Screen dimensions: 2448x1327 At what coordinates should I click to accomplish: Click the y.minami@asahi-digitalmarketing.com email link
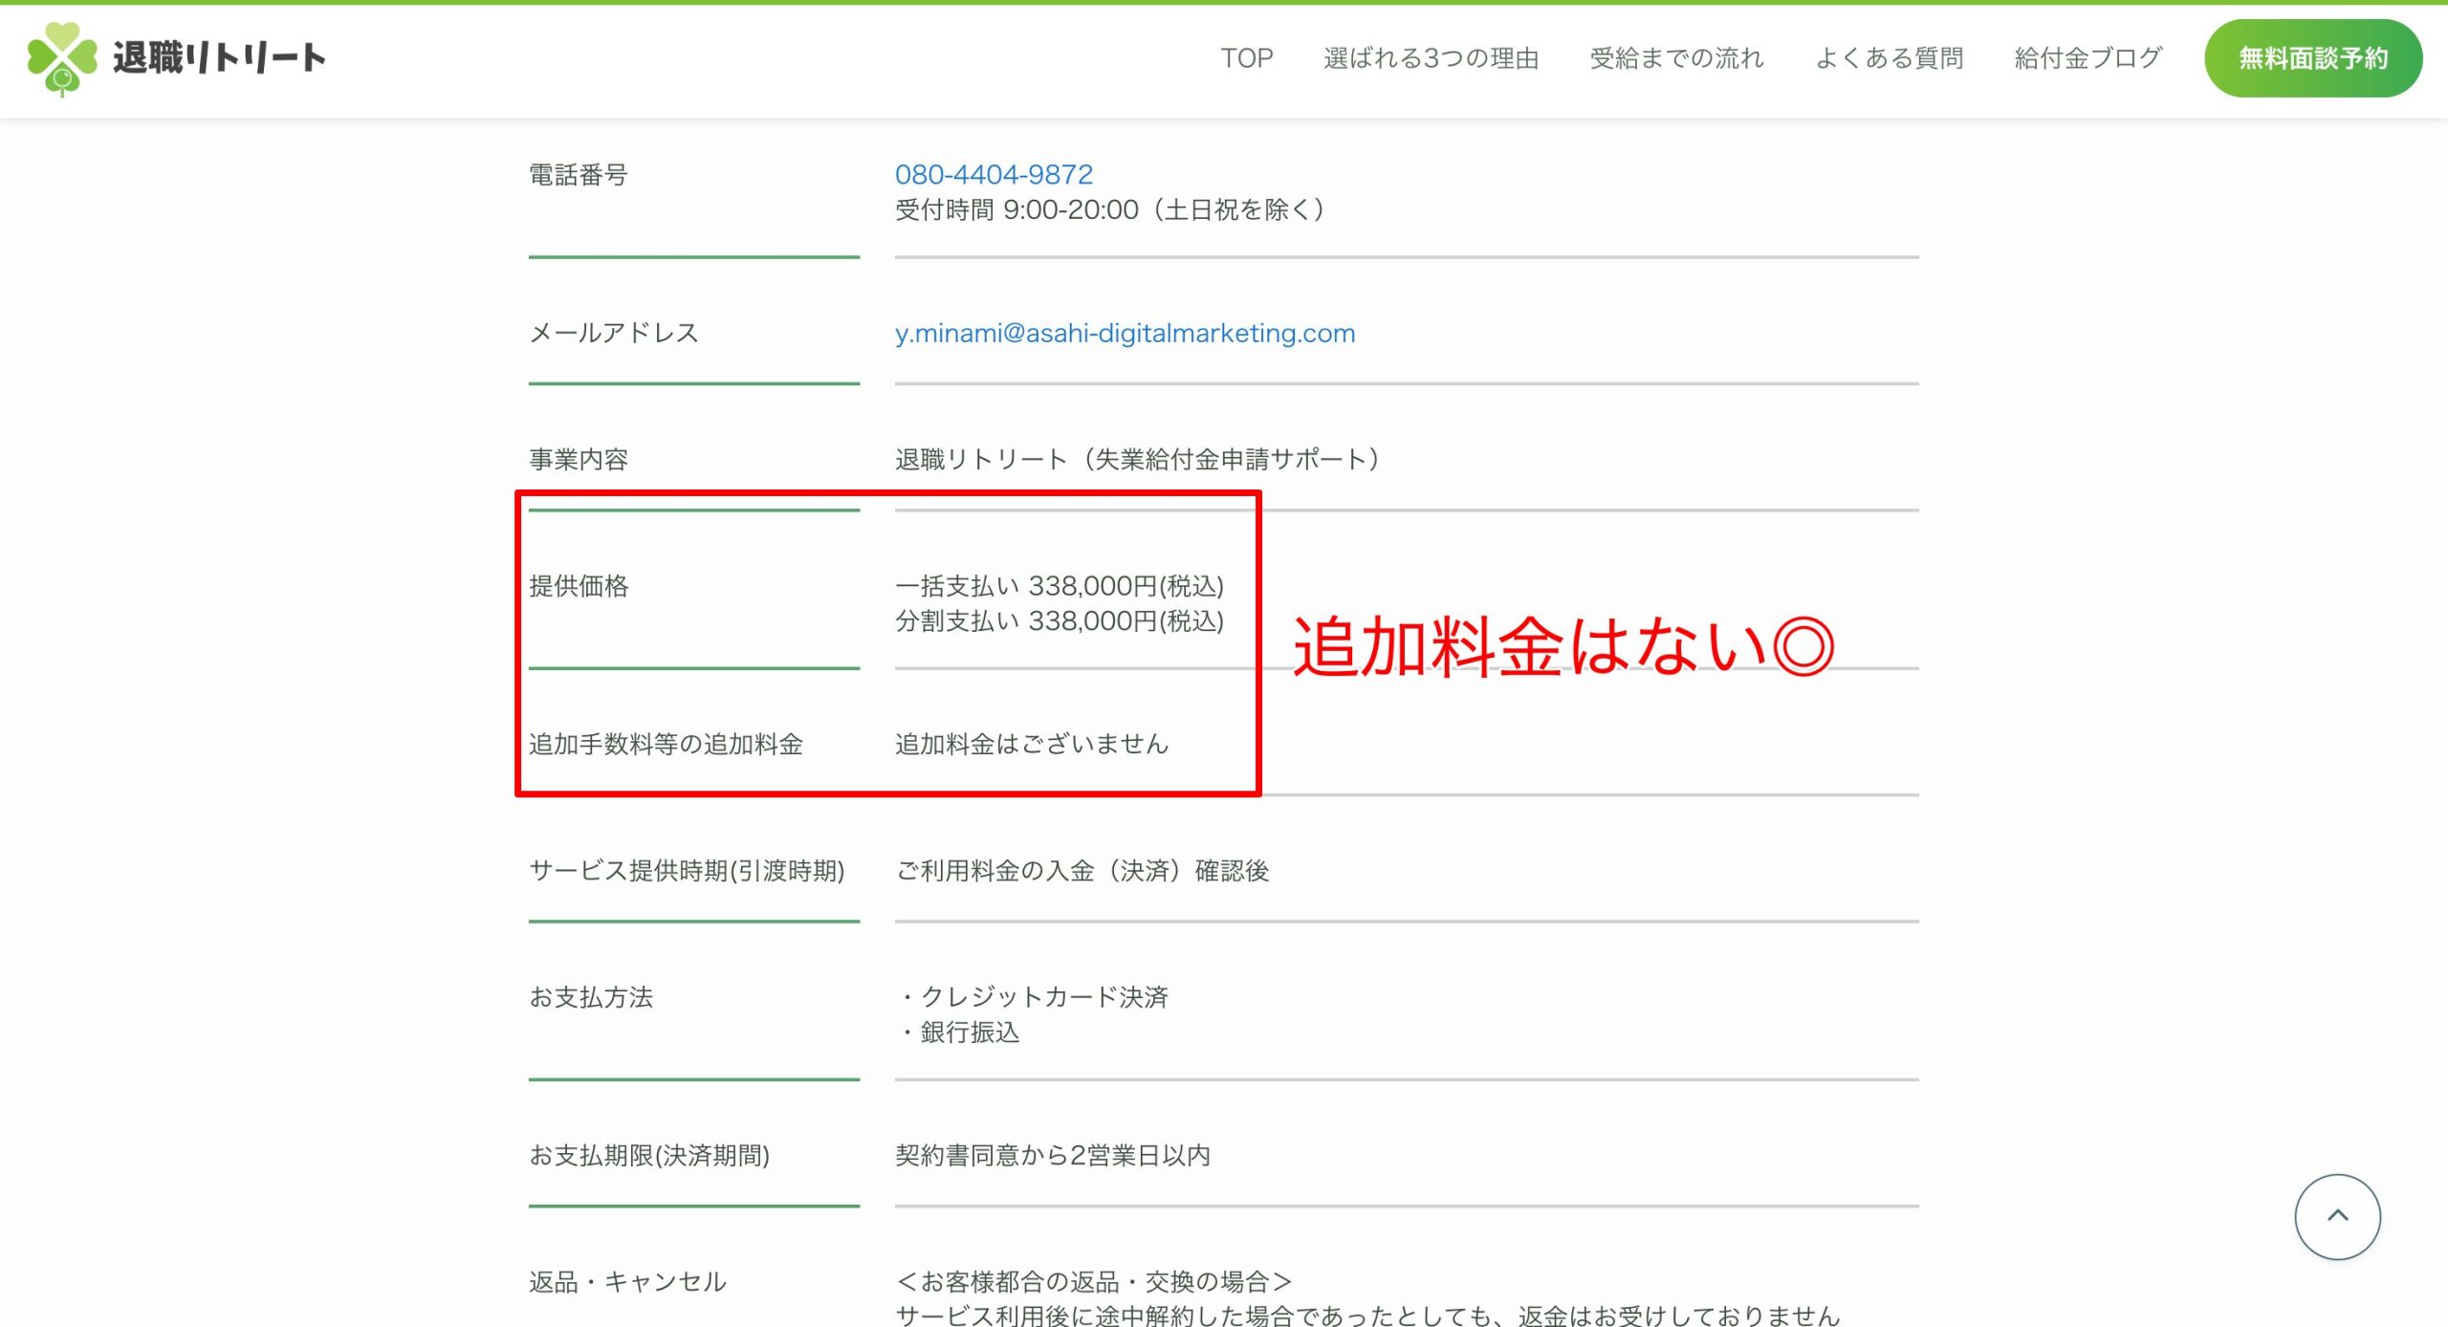tap(1125, 333)
